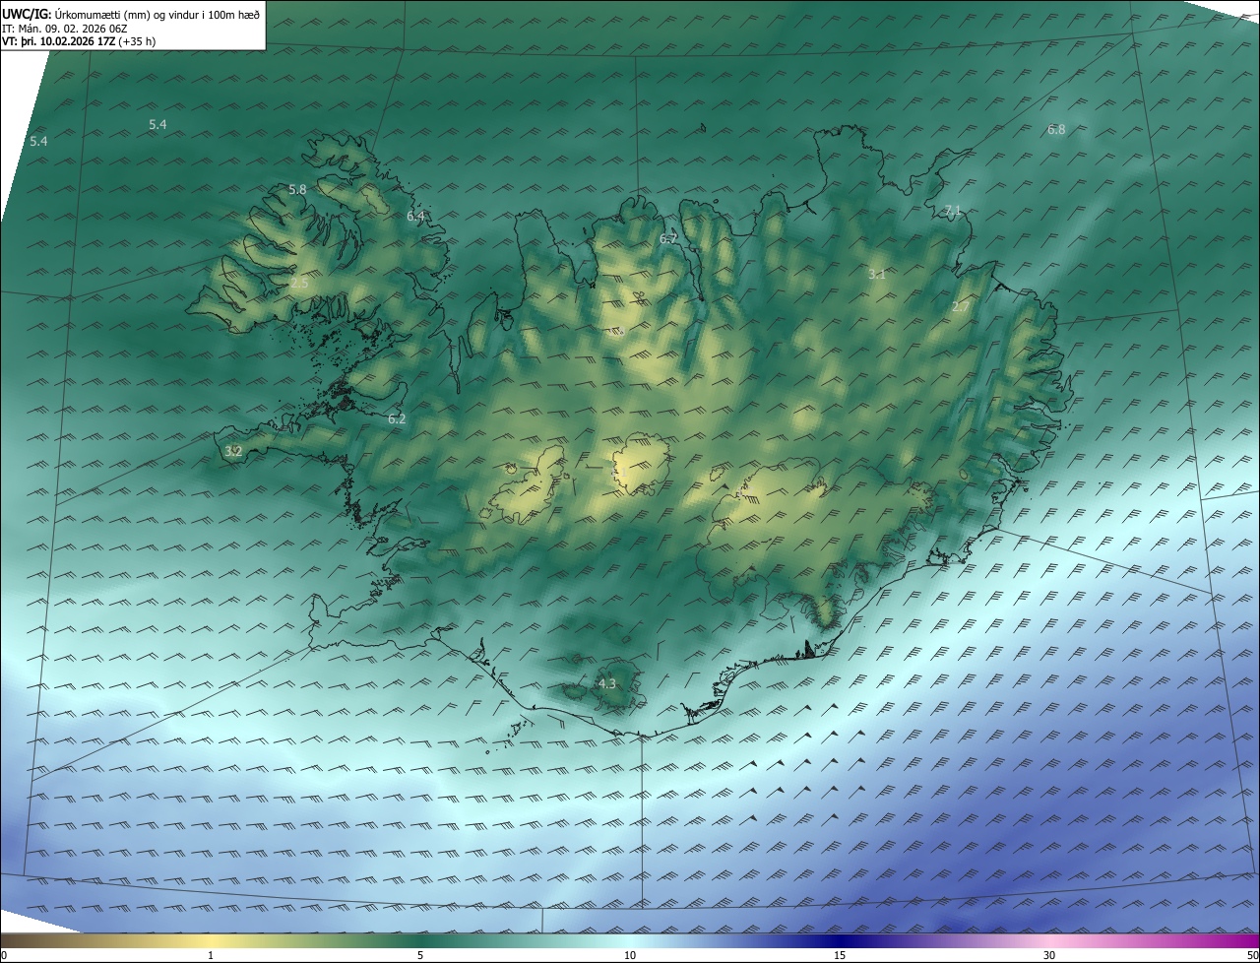The height and width of the screenshot is (963, 1260).
Task: Click the 5.8 value label in the Westfjords
Action: (297, 189)
